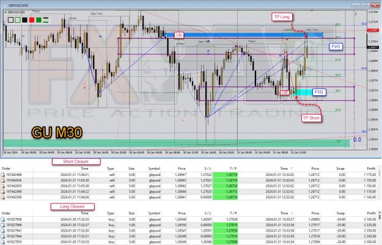Click the 31 Jan 12:00 time axis label
The width and height of the screenshot is (382, 245).
coord(299,153)
